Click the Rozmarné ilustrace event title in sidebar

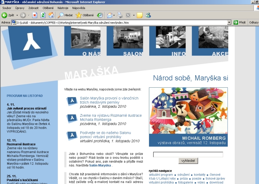pyautogui.click(x=21, y=144)
